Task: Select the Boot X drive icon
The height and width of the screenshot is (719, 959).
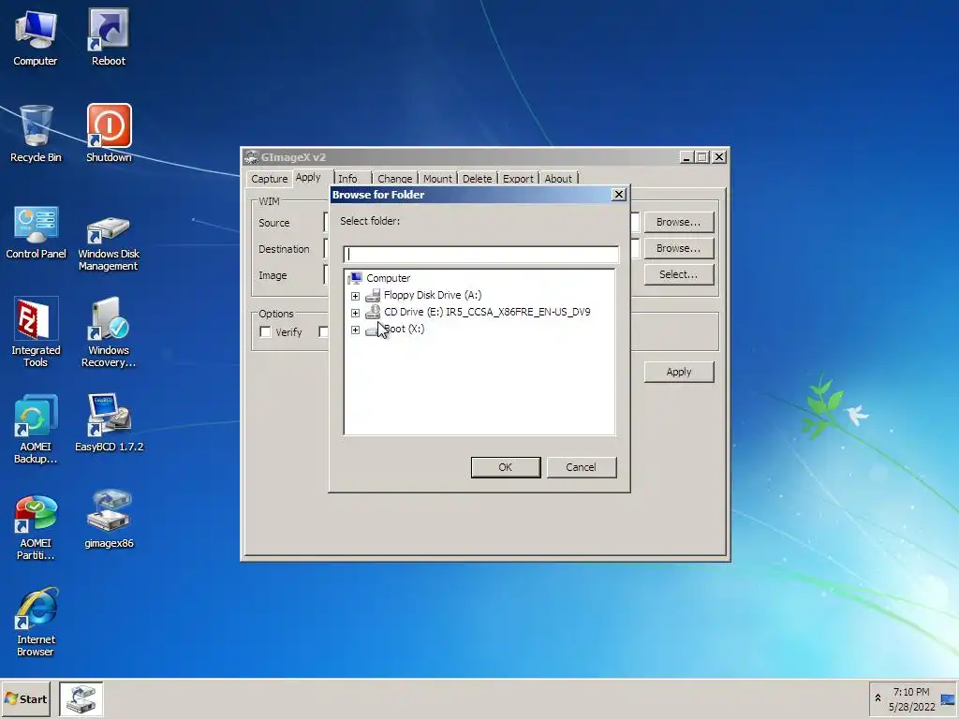Action: pos(373,330)
